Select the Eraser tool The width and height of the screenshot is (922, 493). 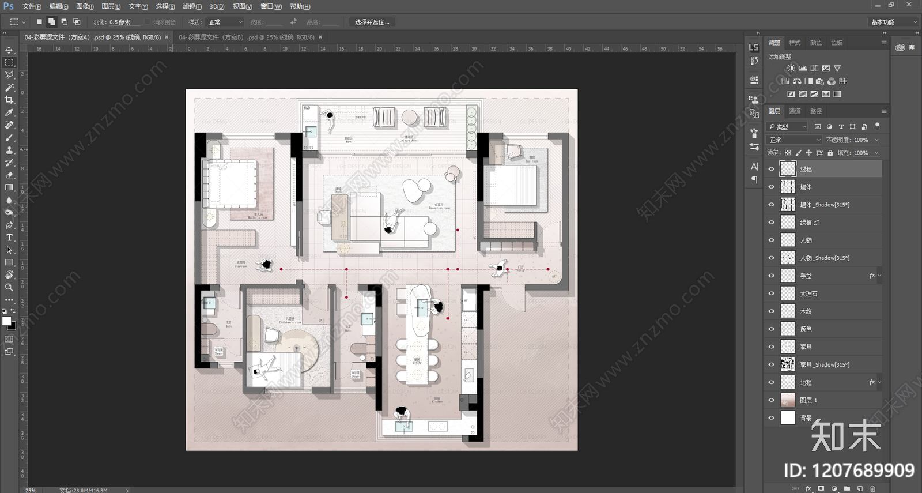[x=9, y=175]
